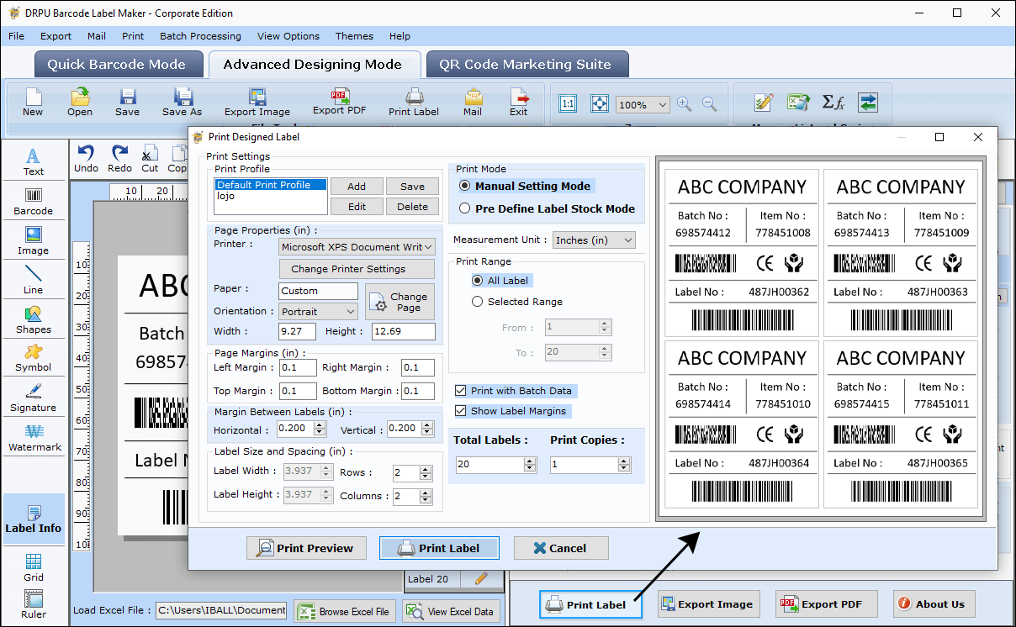Image resolution: width=1016 pixels, height=627 pixels.
Task: Click the Print Label icon in top toolbar
Action: [x=414, y=102]
